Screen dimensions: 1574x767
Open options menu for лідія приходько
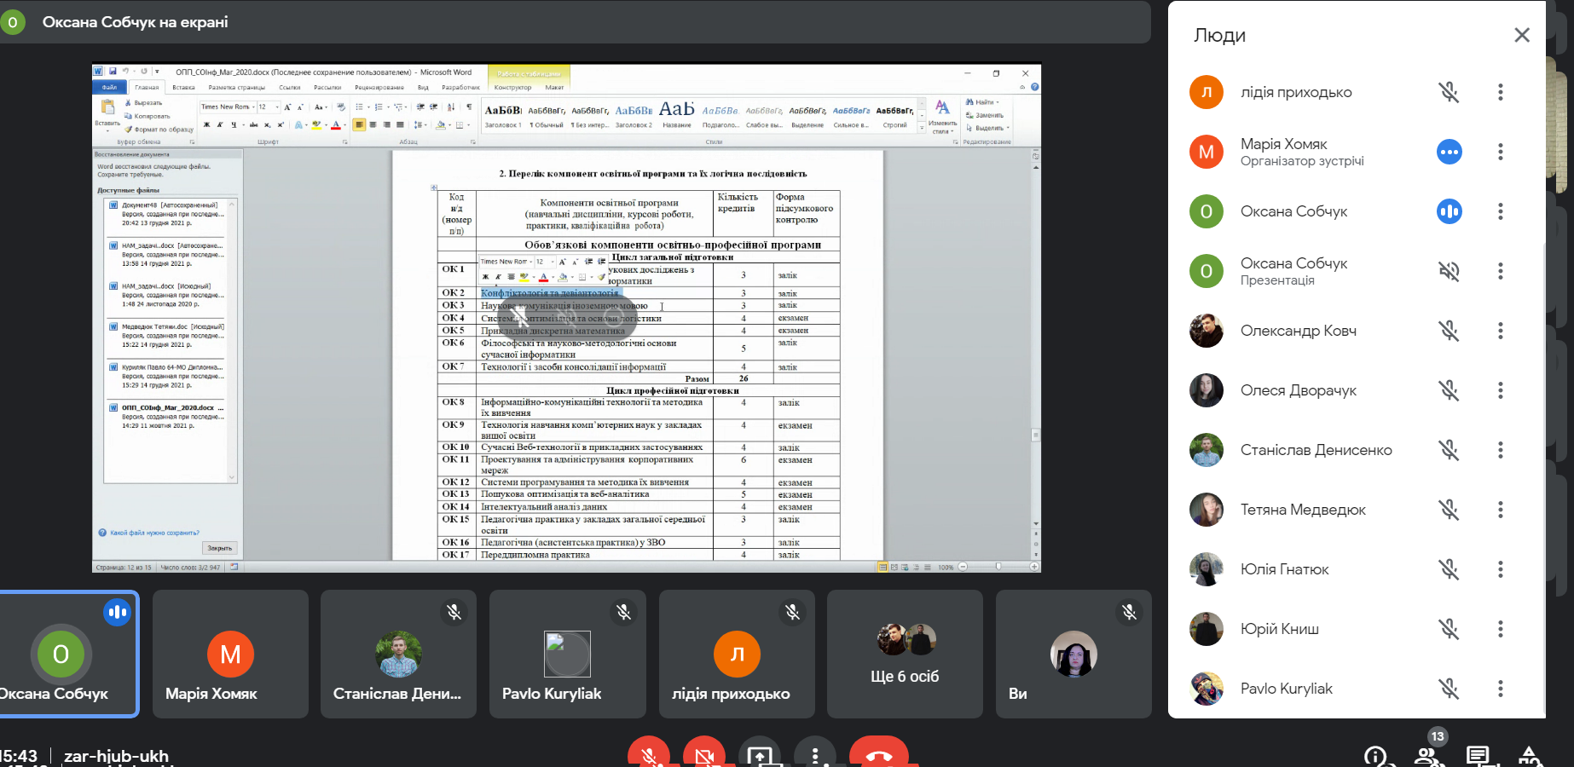(1501, 92)
